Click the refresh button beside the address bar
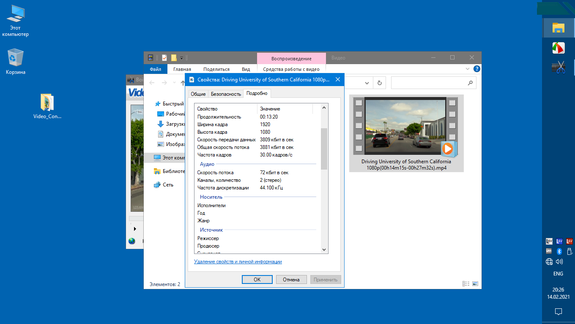The image size is (575, 324). pyautogui.click(x=380, y=83)
